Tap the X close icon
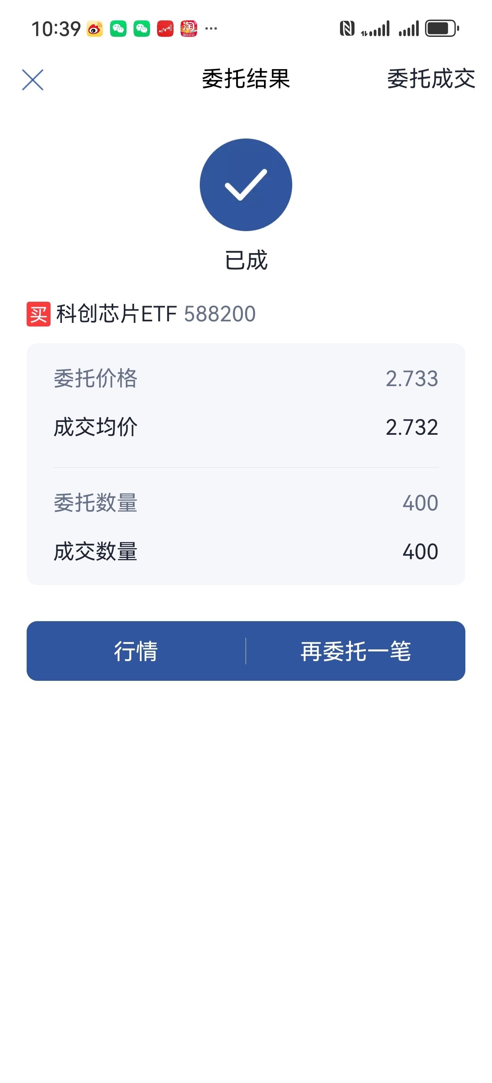Viewport: 492px width, 1083px height. (33, 79)
